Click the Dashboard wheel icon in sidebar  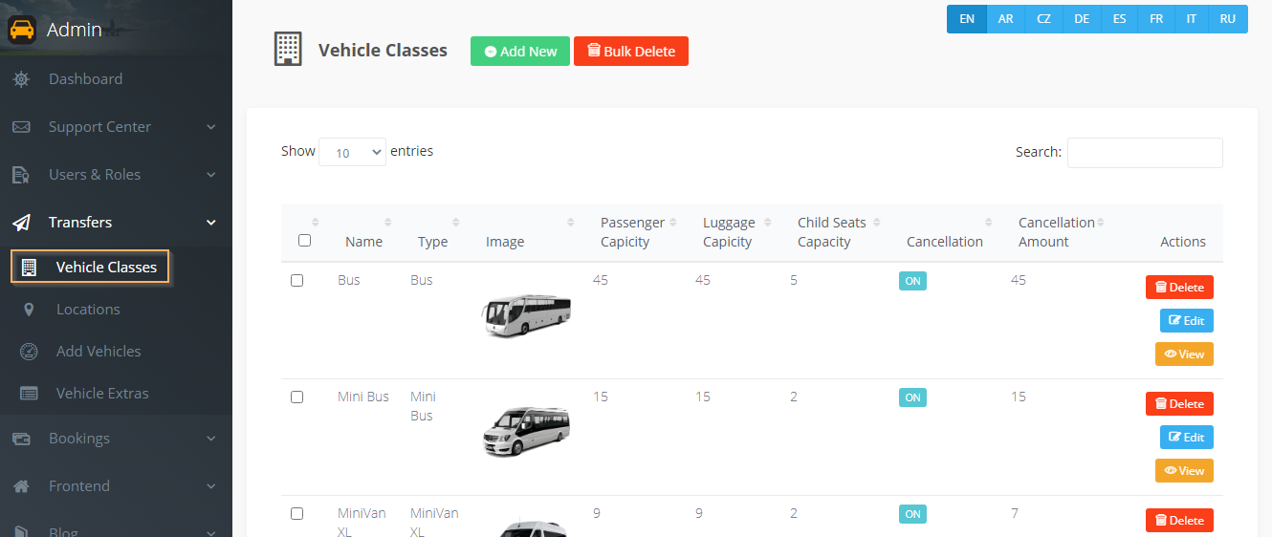21,79
